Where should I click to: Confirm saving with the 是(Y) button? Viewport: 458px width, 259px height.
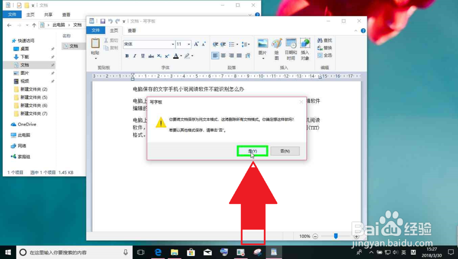(x=252, y=151)
